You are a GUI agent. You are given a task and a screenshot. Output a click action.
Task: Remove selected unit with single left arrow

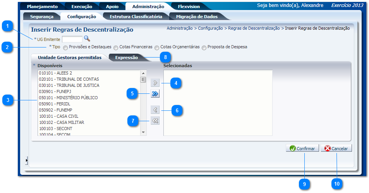click(154, 110)
